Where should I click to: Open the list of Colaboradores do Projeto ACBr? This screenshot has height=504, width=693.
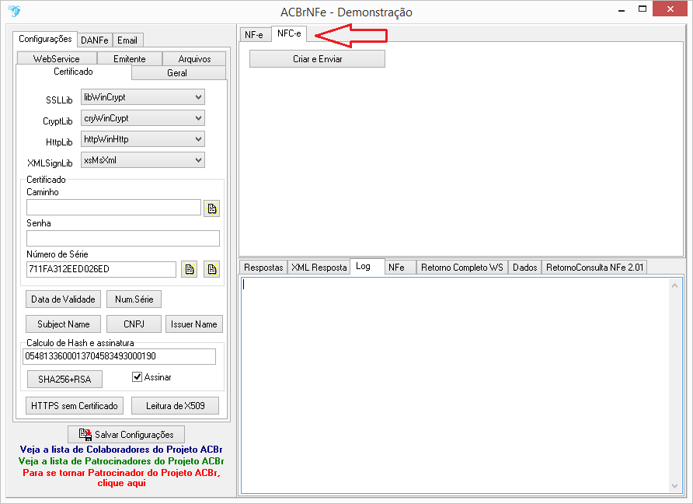pos(121,450)
